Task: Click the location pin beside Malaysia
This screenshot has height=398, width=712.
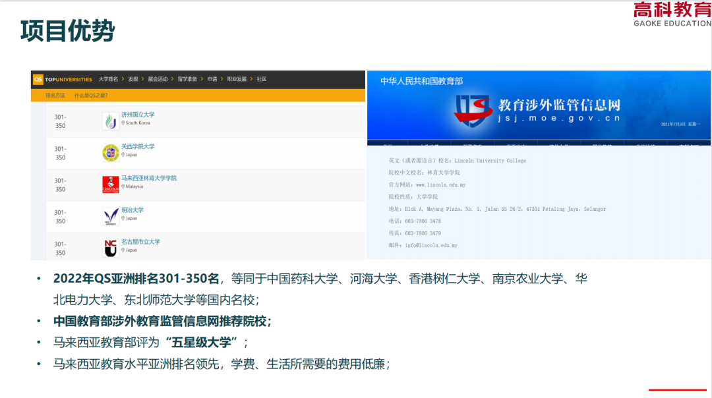Action: coord(123,186)
